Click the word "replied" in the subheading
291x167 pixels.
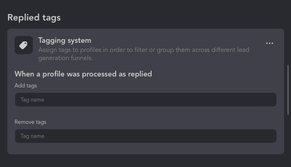tap(140, 74)
